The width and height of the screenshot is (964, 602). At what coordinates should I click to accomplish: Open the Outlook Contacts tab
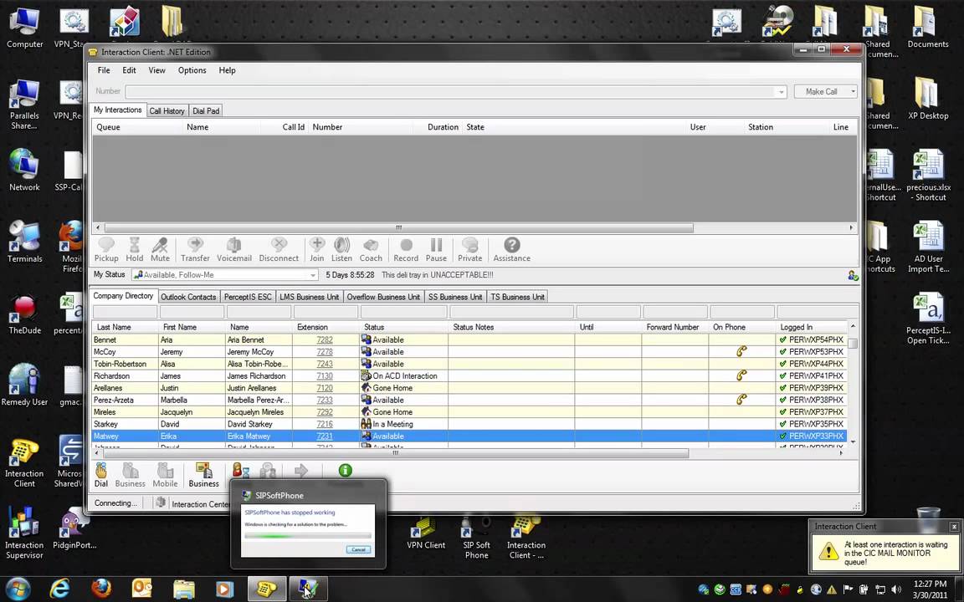click(x=188, y=297)
